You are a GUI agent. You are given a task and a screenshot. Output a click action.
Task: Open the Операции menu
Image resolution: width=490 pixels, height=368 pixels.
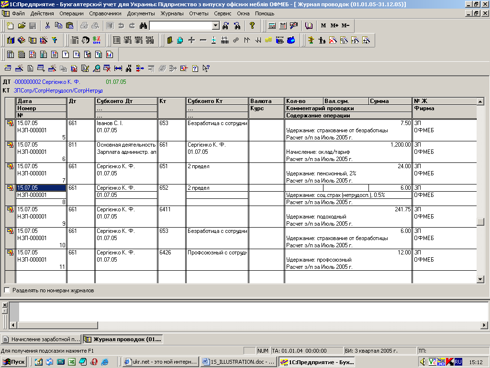[x=71, y=13]
